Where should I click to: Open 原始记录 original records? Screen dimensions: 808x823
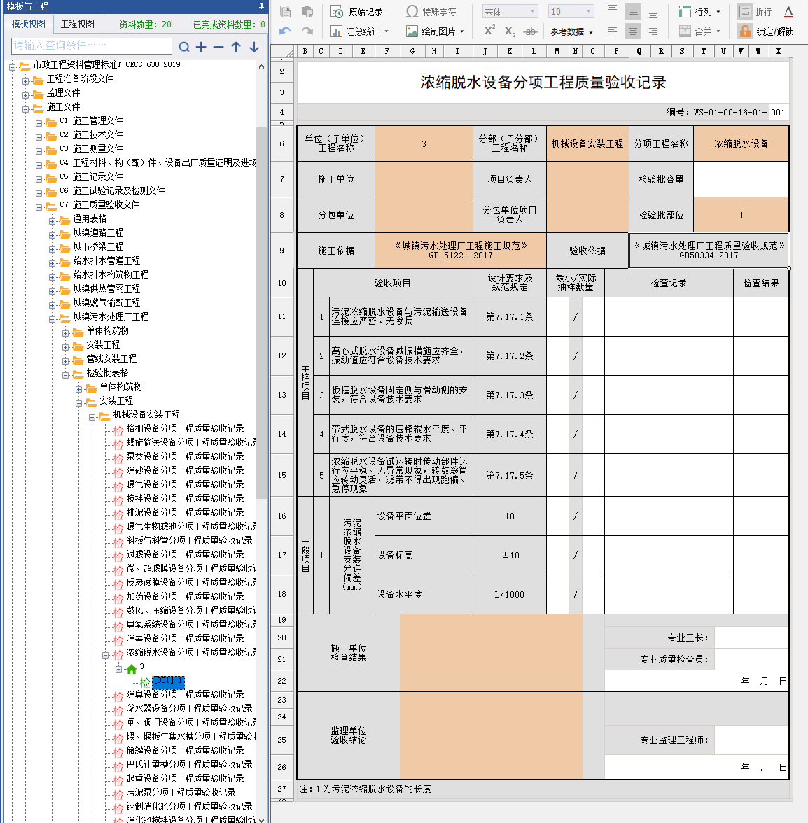[356, 11]
